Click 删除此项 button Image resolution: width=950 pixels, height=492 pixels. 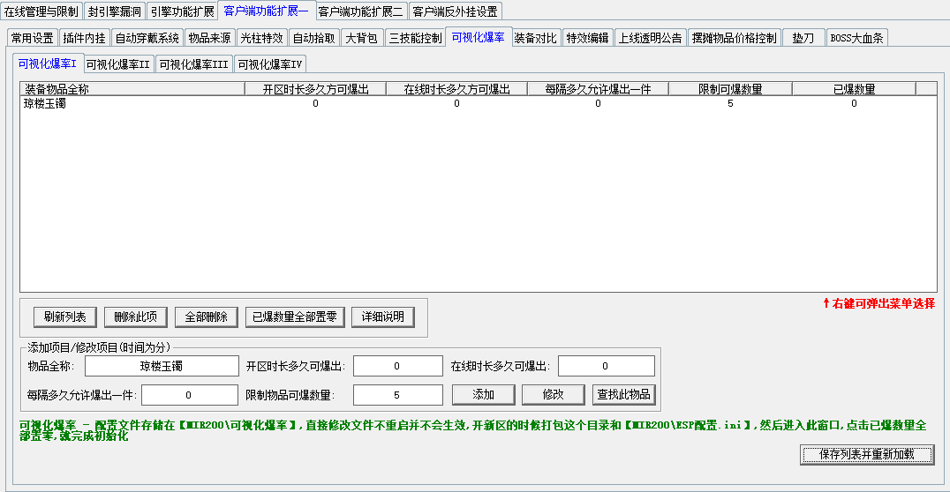tap(135, 317)
